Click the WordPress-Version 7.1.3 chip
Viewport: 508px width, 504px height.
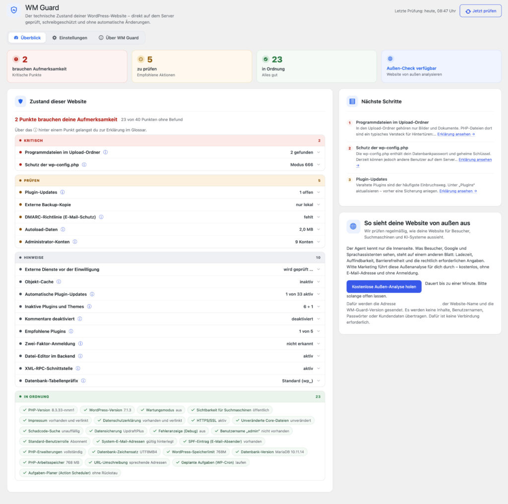click(107, 410)
